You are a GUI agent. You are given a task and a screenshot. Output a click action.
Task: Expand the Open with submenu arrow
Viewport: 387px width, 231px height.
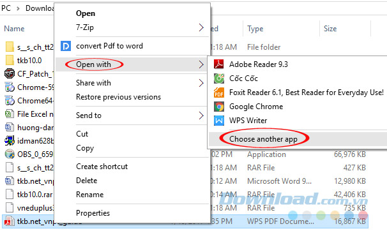click(x=201, y=64)
